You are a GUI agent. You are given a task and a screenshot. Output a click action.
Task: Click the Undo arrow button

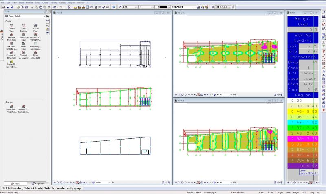[55, 7]
